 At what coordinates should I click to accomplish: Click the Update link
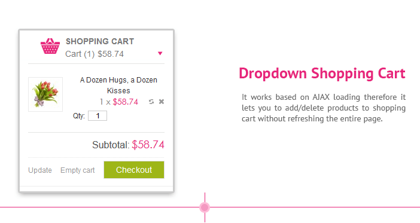(x=40, y=170)
